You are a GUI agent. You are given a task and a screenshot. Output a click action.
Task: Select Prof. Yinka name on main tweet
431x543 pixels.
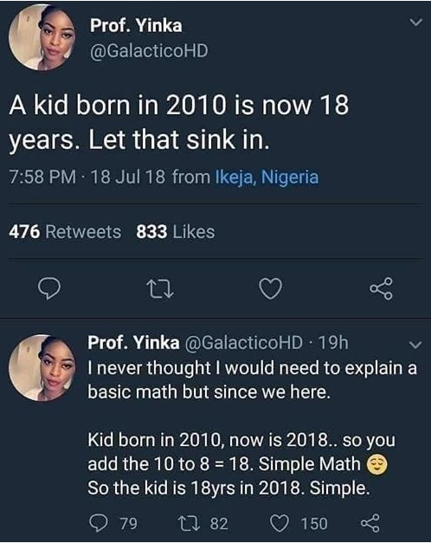tap(136, 26)
